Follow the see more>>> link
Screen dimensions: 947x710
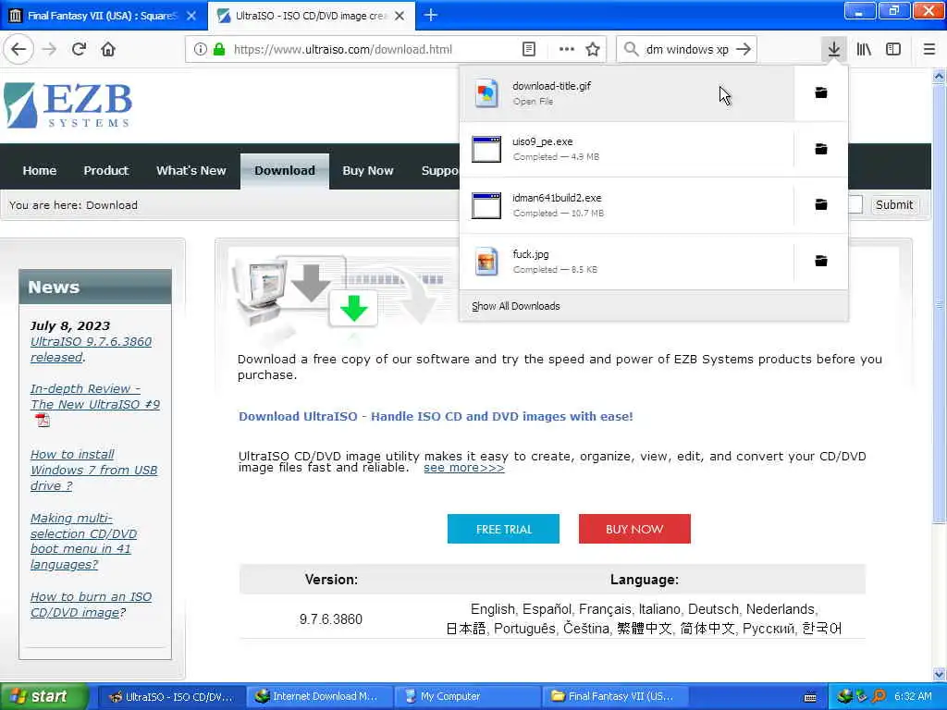pos(464,468)
